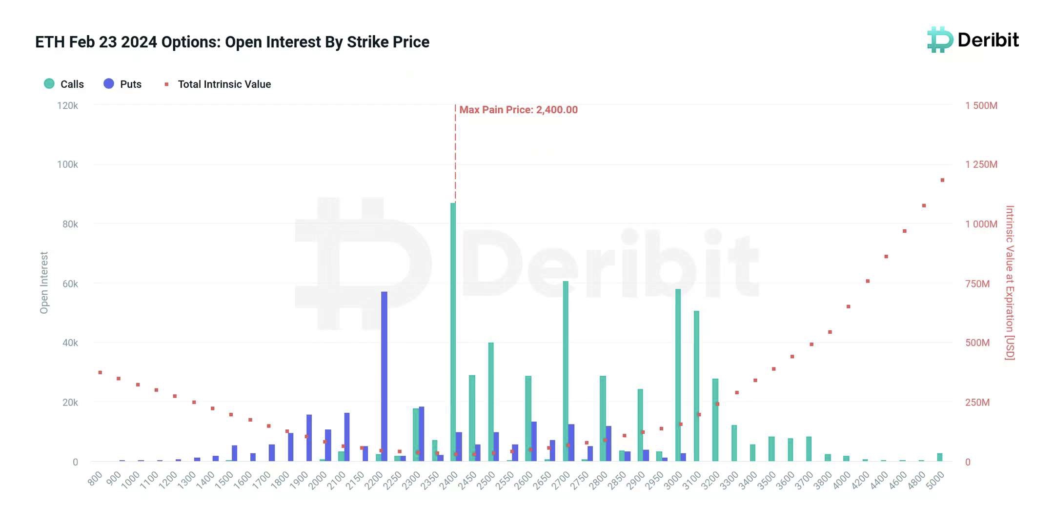
Task: Toggle the Puts legend series
Action: pos(122,84)
